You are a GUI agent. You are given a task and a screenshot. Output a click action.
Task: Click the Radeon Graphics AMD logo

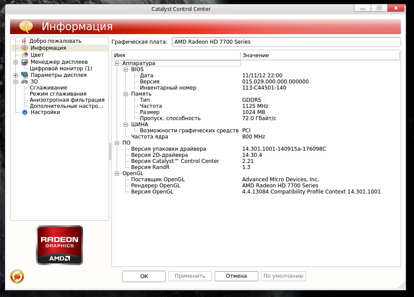coord(59,245)
